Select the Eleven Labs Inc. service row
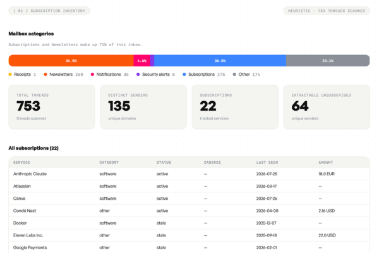 189,235
